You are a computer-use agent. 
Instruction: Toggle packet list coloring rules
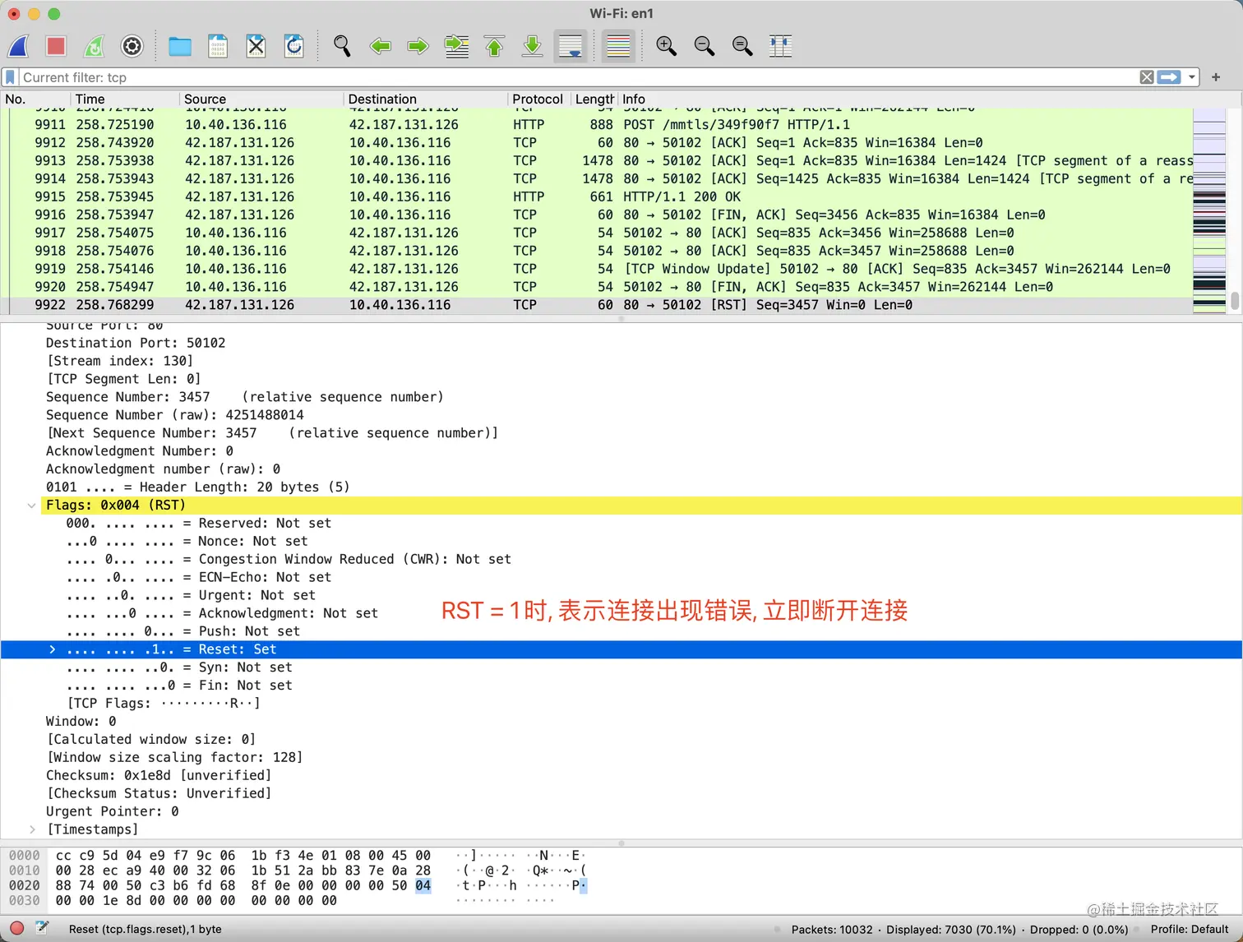click(x=617, y=46)
